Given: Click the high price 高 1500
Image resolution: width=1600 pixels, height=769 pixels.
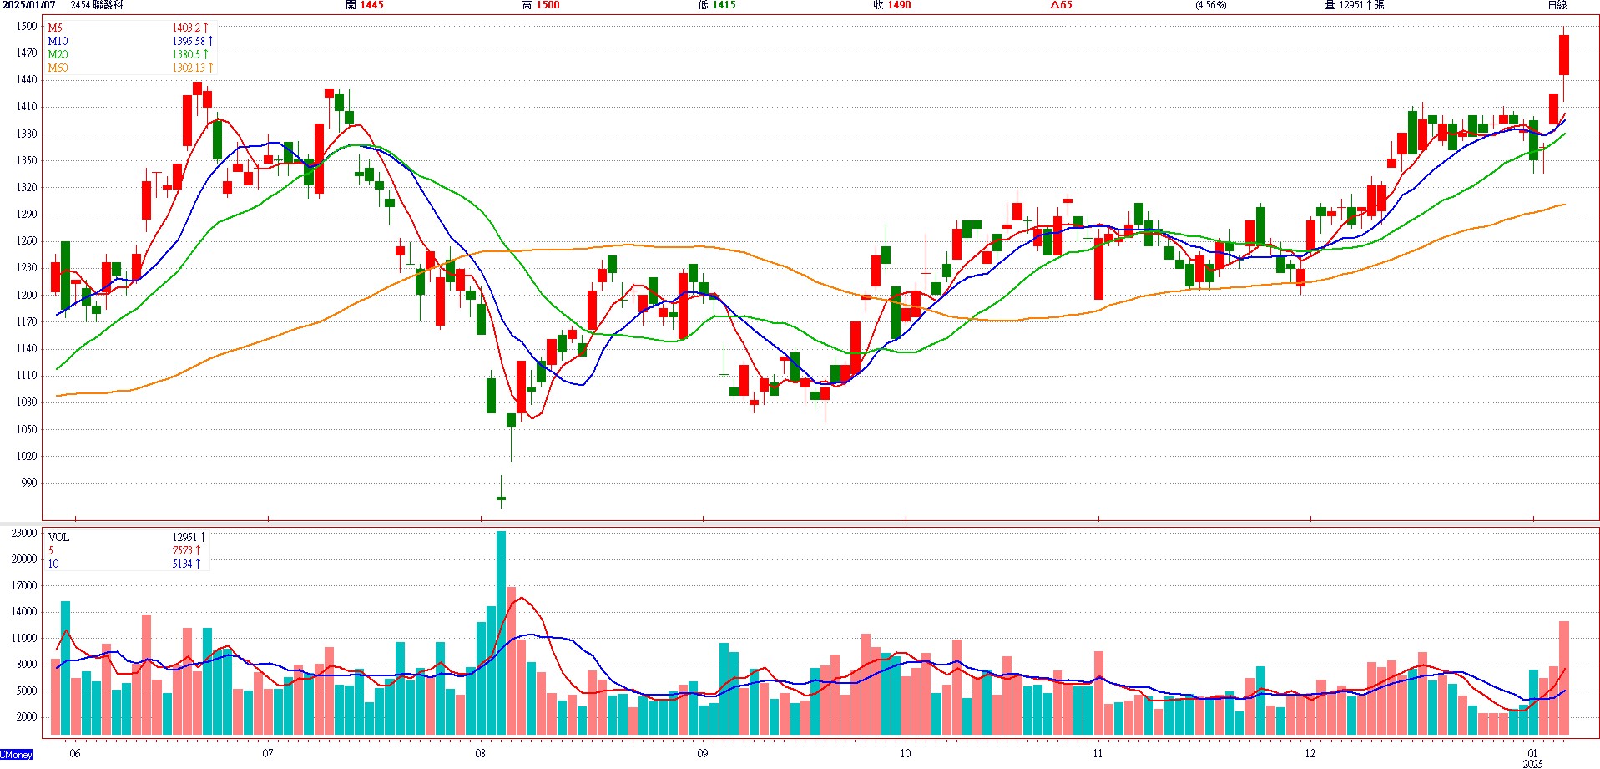Looking at the screenshot, I should tap(541, 5).
